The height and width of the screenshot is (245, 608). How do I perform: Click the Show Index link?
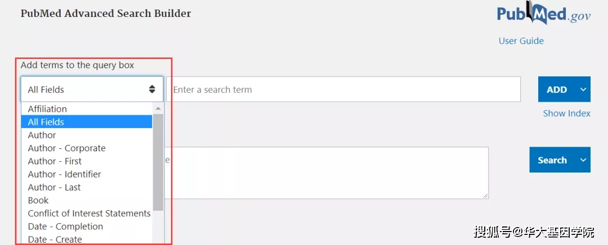pyautogui.click(x=566, y=114)
